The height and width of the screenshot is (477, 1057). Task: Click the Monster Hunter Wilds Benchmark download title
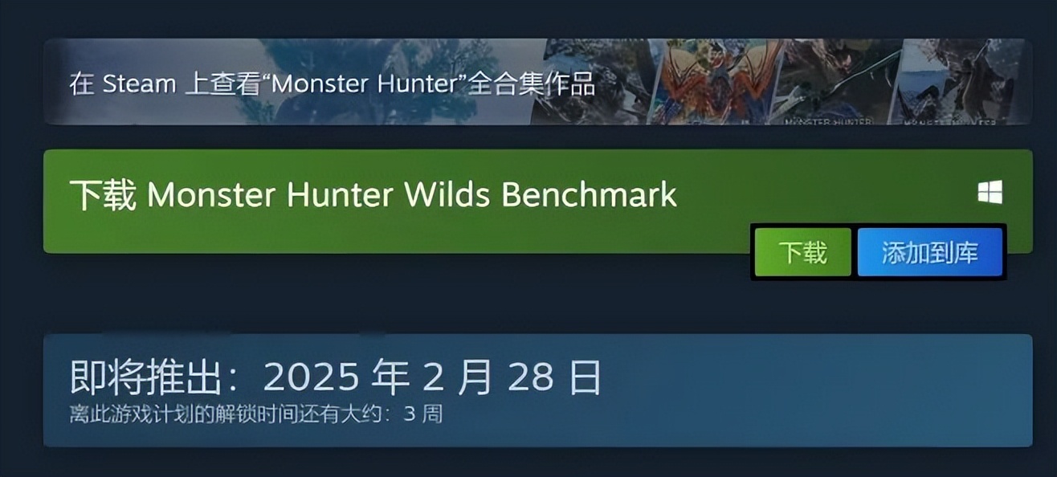click(x=373, y=195)
